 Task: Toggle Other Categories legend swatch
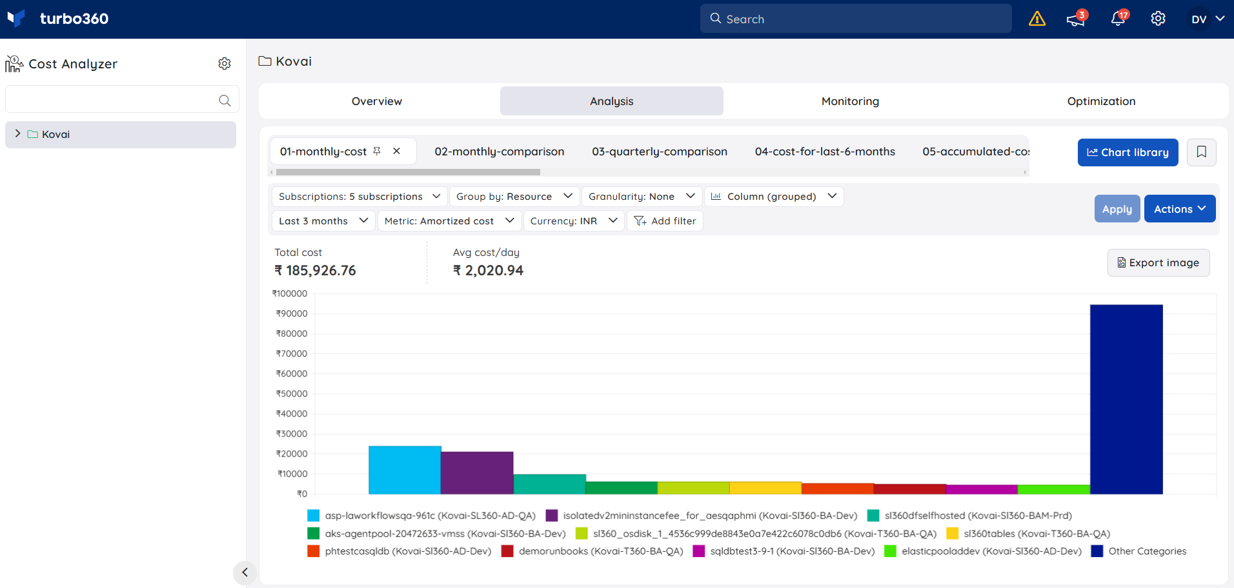tap(1097, 551)
